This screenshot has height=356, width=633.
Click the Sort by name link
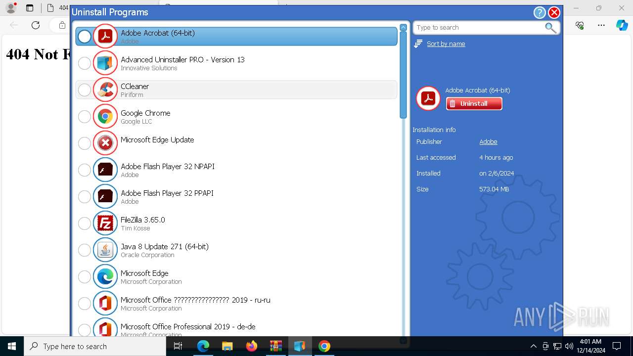[x=446, y=44]
